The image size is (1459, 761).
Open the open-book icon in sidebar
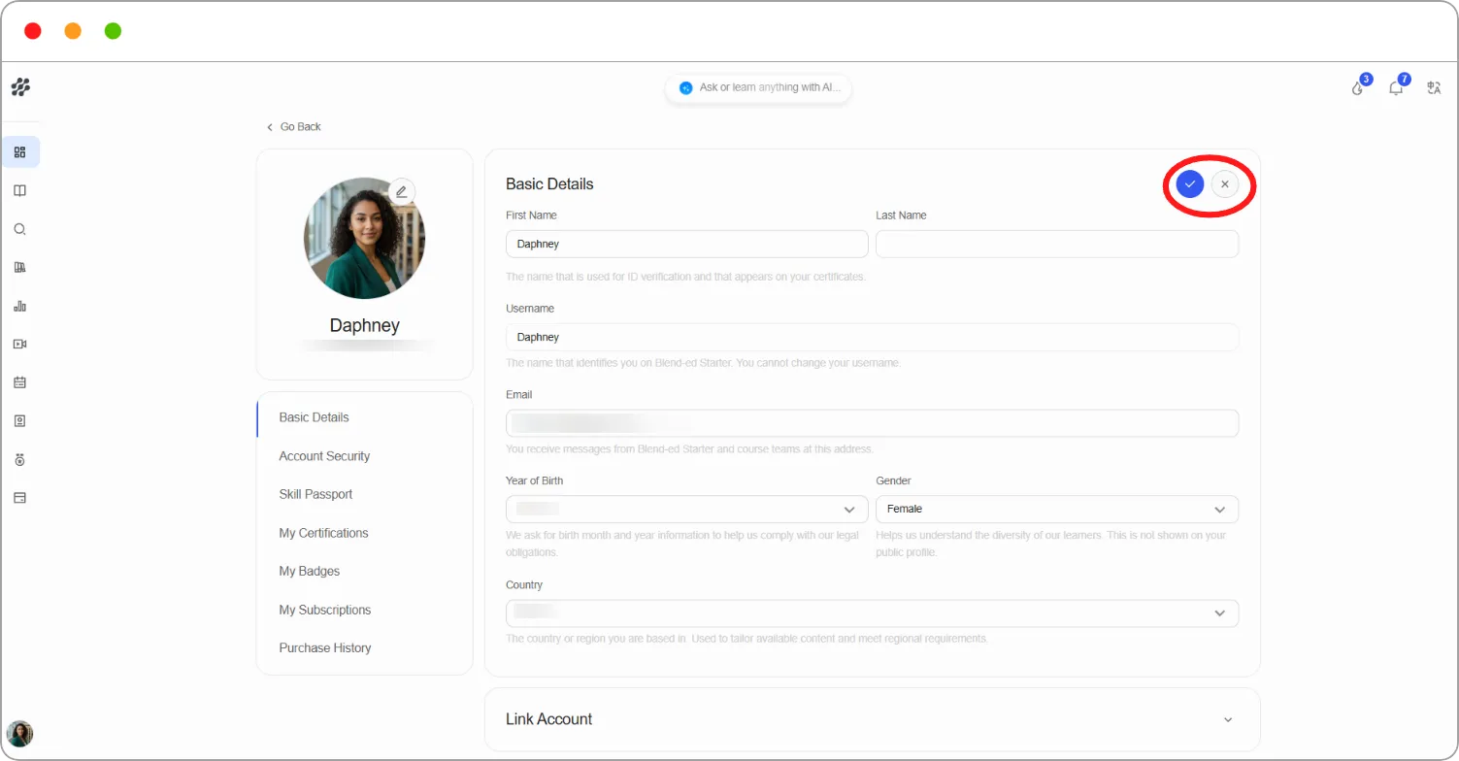(19, 190)
